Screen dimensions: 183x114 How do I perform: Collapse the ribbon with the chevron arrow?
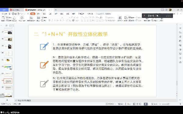coord(181,14)
